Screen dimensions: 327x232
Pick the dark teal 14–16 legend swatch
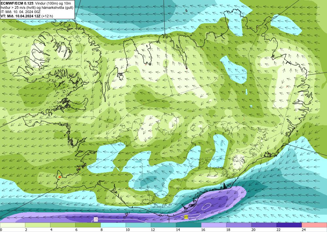point(189,225)
